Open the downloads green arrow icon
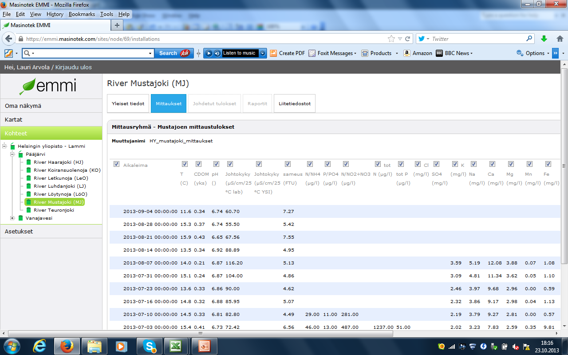Screen dimensions: 568x355 coord(544,39)
